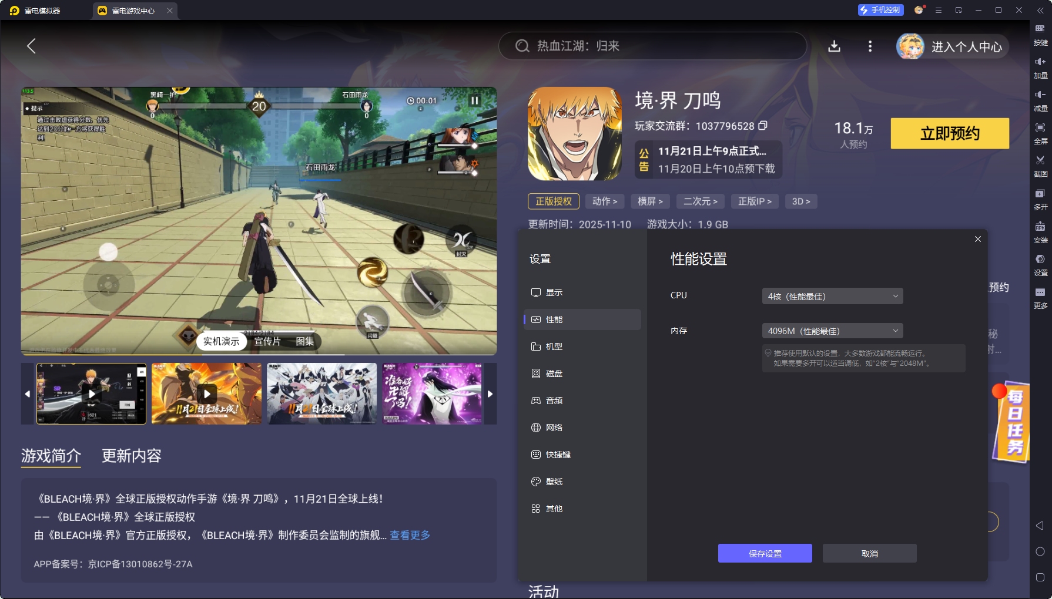Focus the 热血江湖：归来 search field
Screen dimensions: 1052x599
point(652,46)
